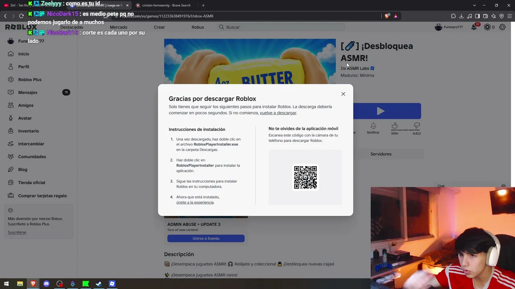Open the Funespro777 profile avatar
The width and height of the screenshot is (515, 289).
(x=439, y=27)
